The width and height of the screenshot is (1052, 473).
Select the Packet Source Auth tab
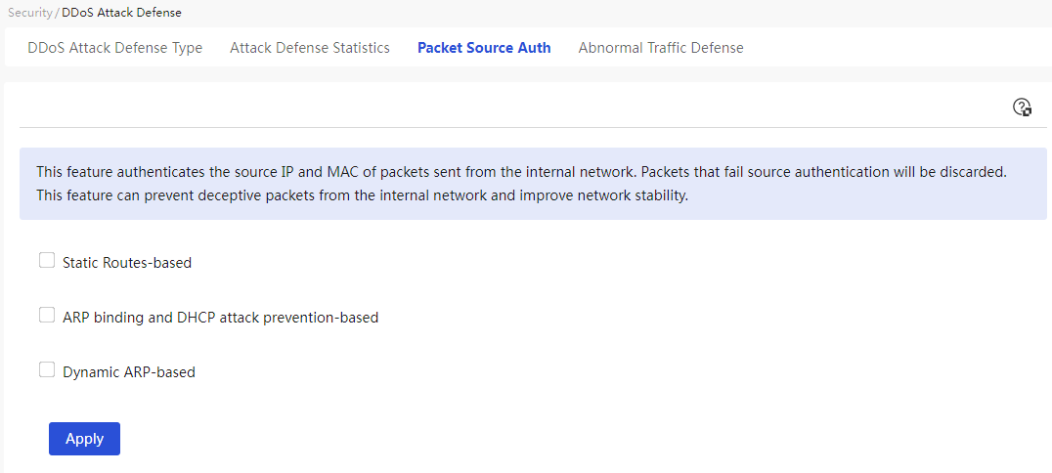coord(484,48)
